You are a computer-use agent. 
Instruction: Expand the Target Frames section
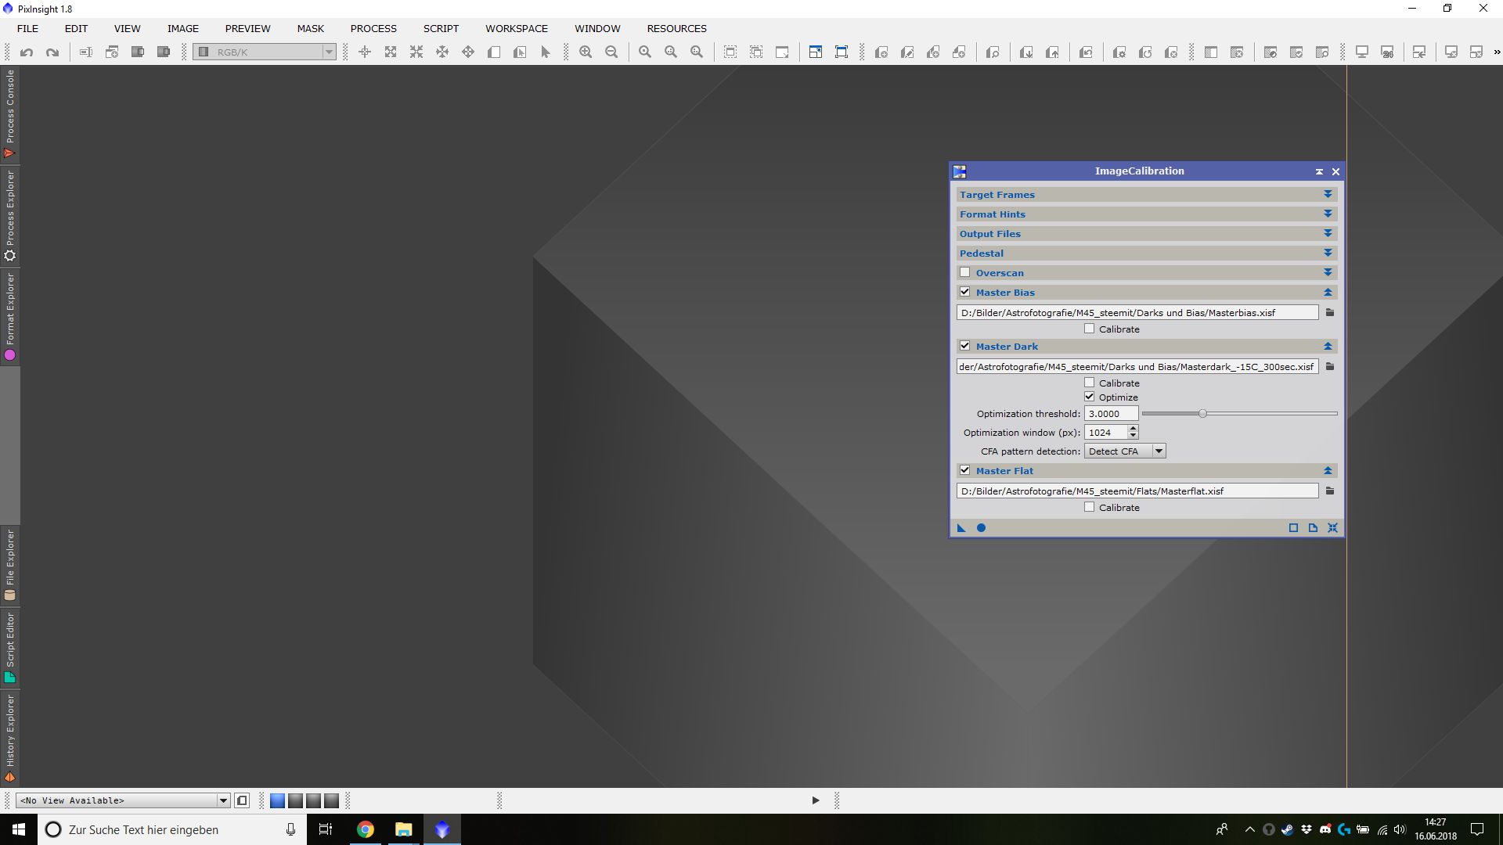click(1328, 194)
